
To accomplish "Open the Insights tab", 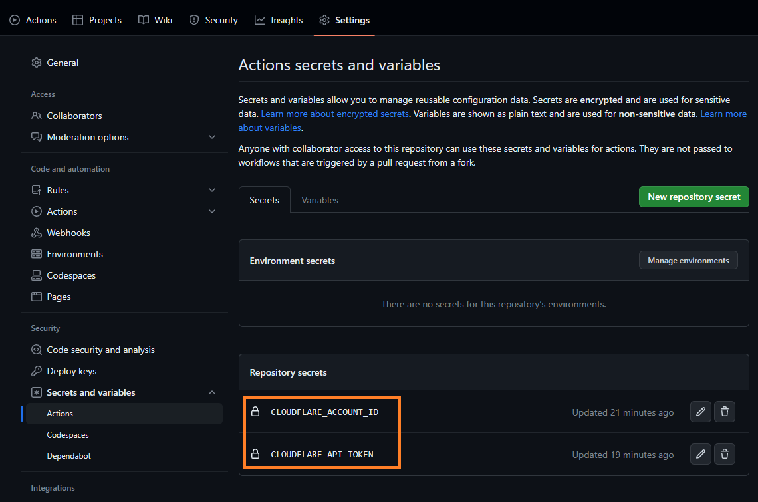I will pos(279,20).
